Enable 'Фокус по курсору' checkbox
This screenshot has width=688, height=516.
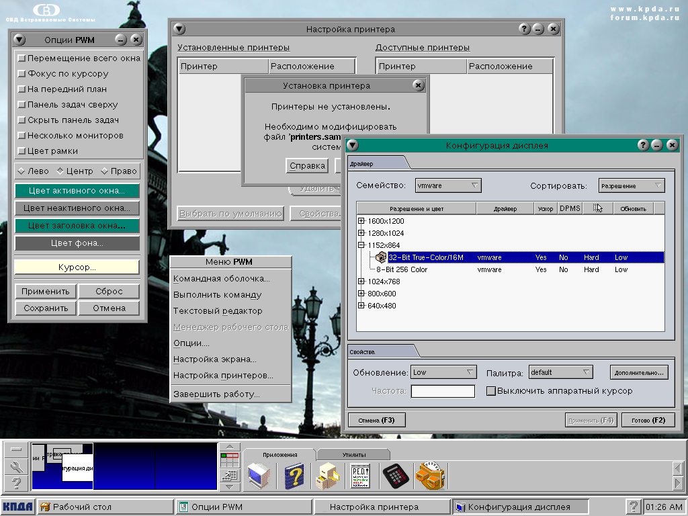pos(21,74)
